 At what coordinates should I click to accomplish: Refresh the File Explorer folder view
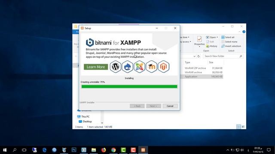pos(199,56)
